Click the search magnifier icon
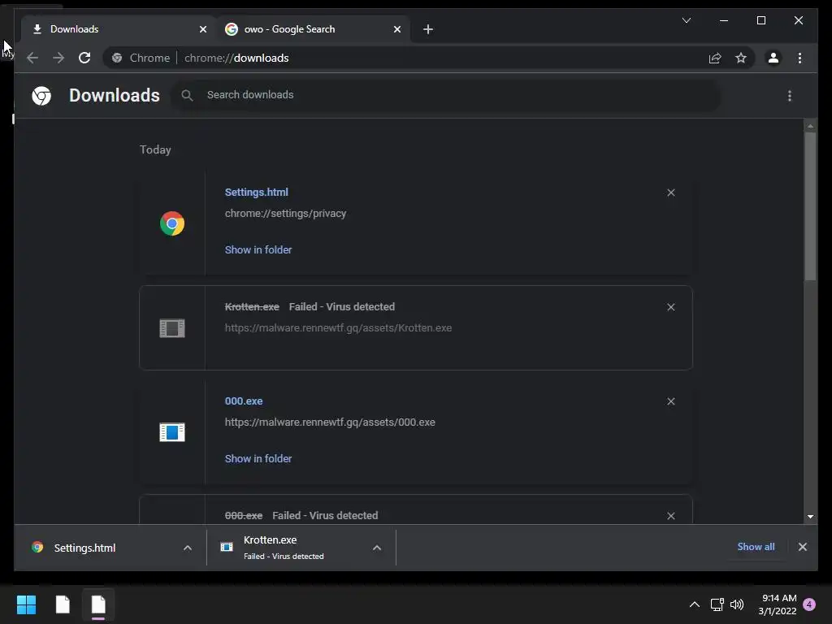The width and height of the screenshot is (832, 624). tap(187, 96)
